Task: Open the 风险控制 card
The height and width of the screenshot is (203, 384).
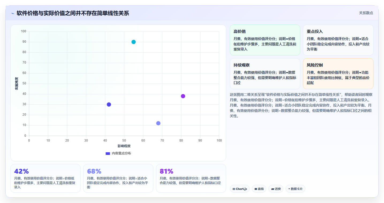Action: click(338, 74)
